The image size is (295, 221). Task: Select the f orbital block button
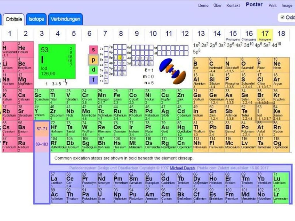(x=93, y=80)
